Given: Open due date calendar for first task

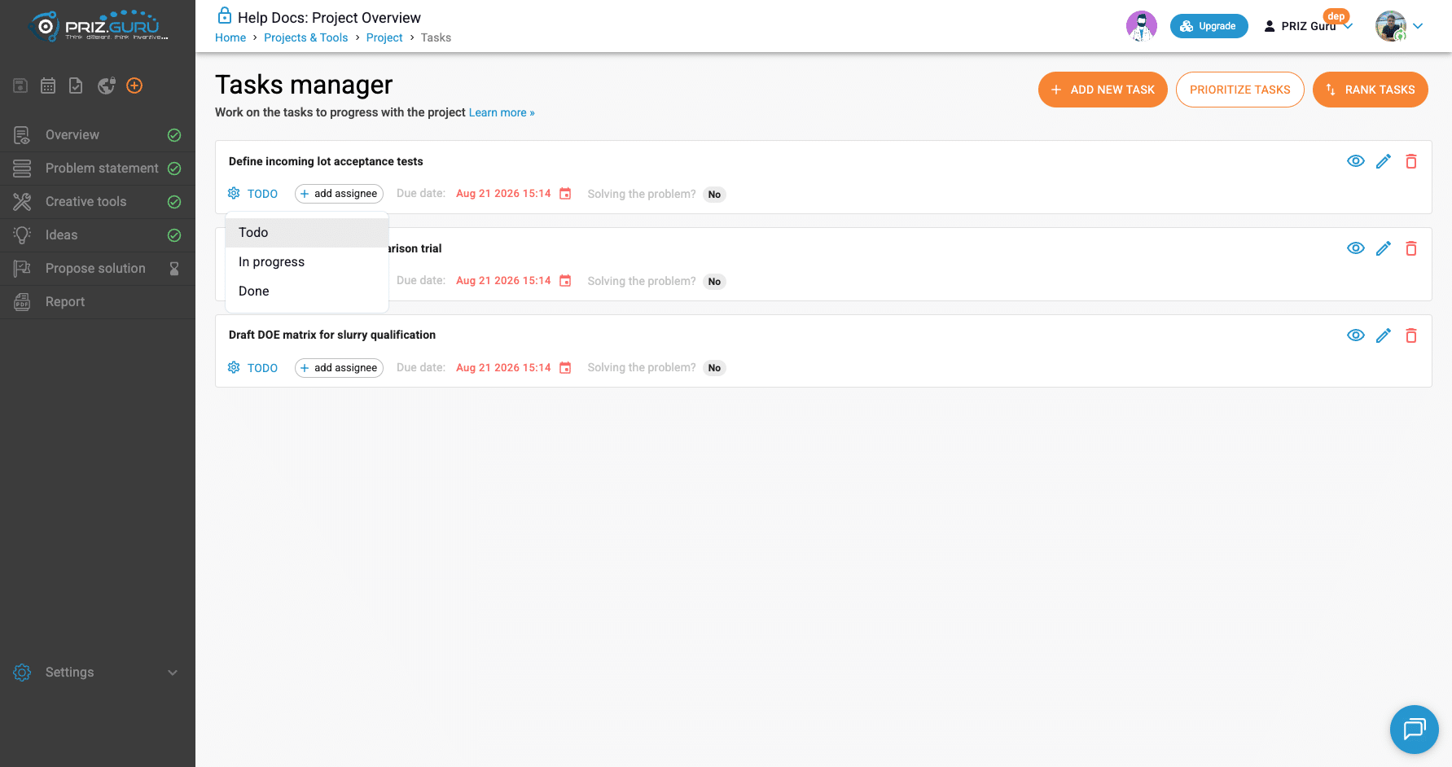Looking at the screenshot, I should [565, 194].
